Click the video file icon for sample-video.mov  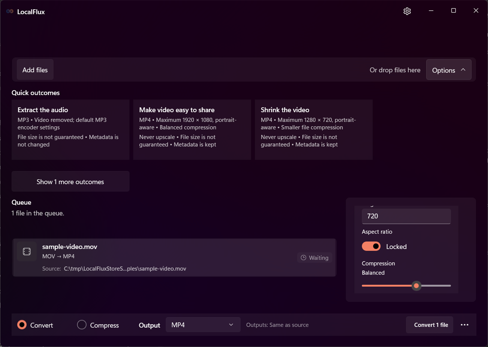[27, 251]
